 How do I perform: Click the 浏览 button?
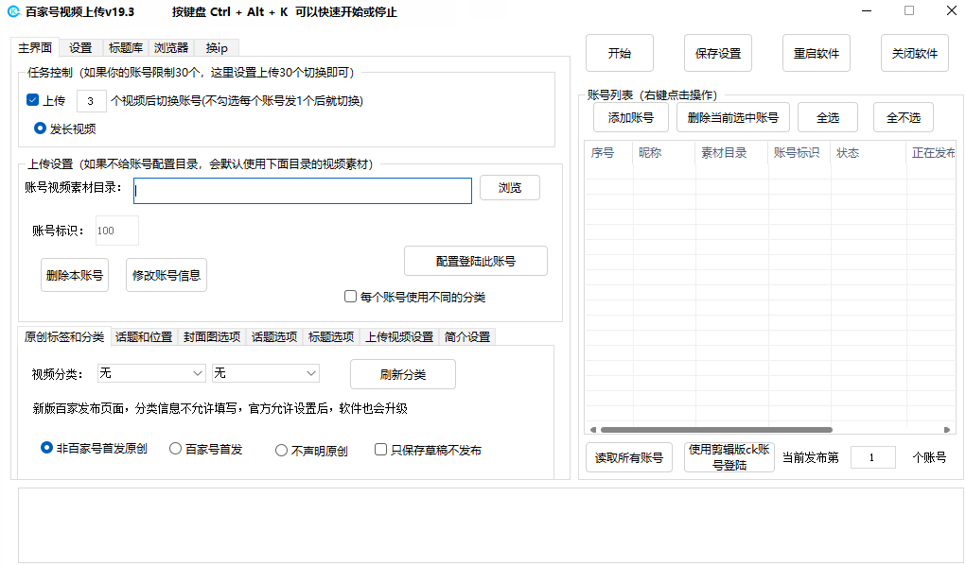509,188
